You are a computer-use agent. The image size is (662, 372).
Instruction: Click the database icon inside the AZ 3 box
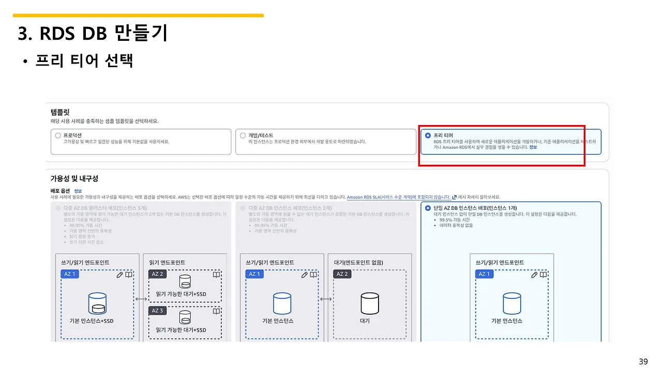185,317
